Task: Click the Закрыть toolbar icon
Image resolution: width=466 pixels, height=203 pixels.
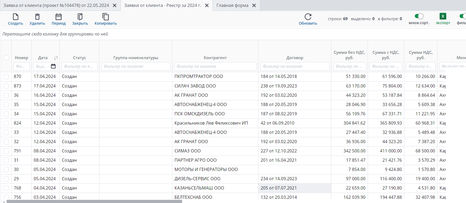Action: tap(80, 17)
